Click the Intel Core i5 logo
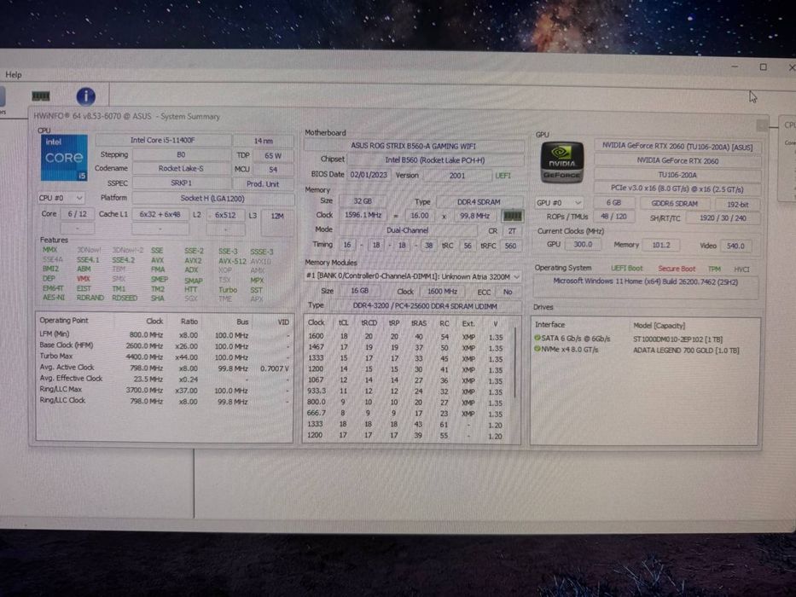Image resolution: width=796 pixels, height=597 pixels. tap(64, 158)
